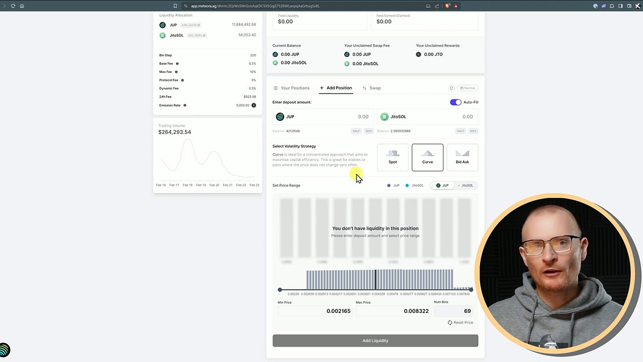Show Base Fee info tooltip icon

[177, 64]
